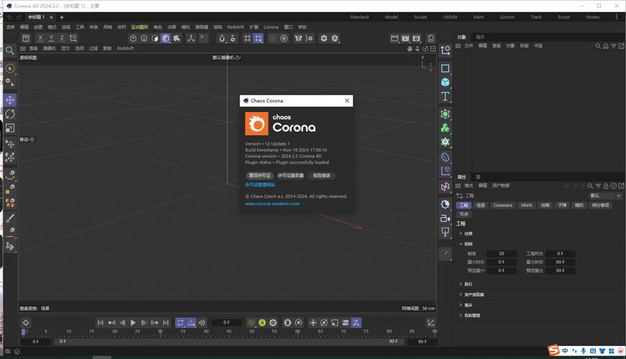This screenshot has width=626, height=359.
Task: Toggle snapping magnet icon
Action: [x=222, y=38]
